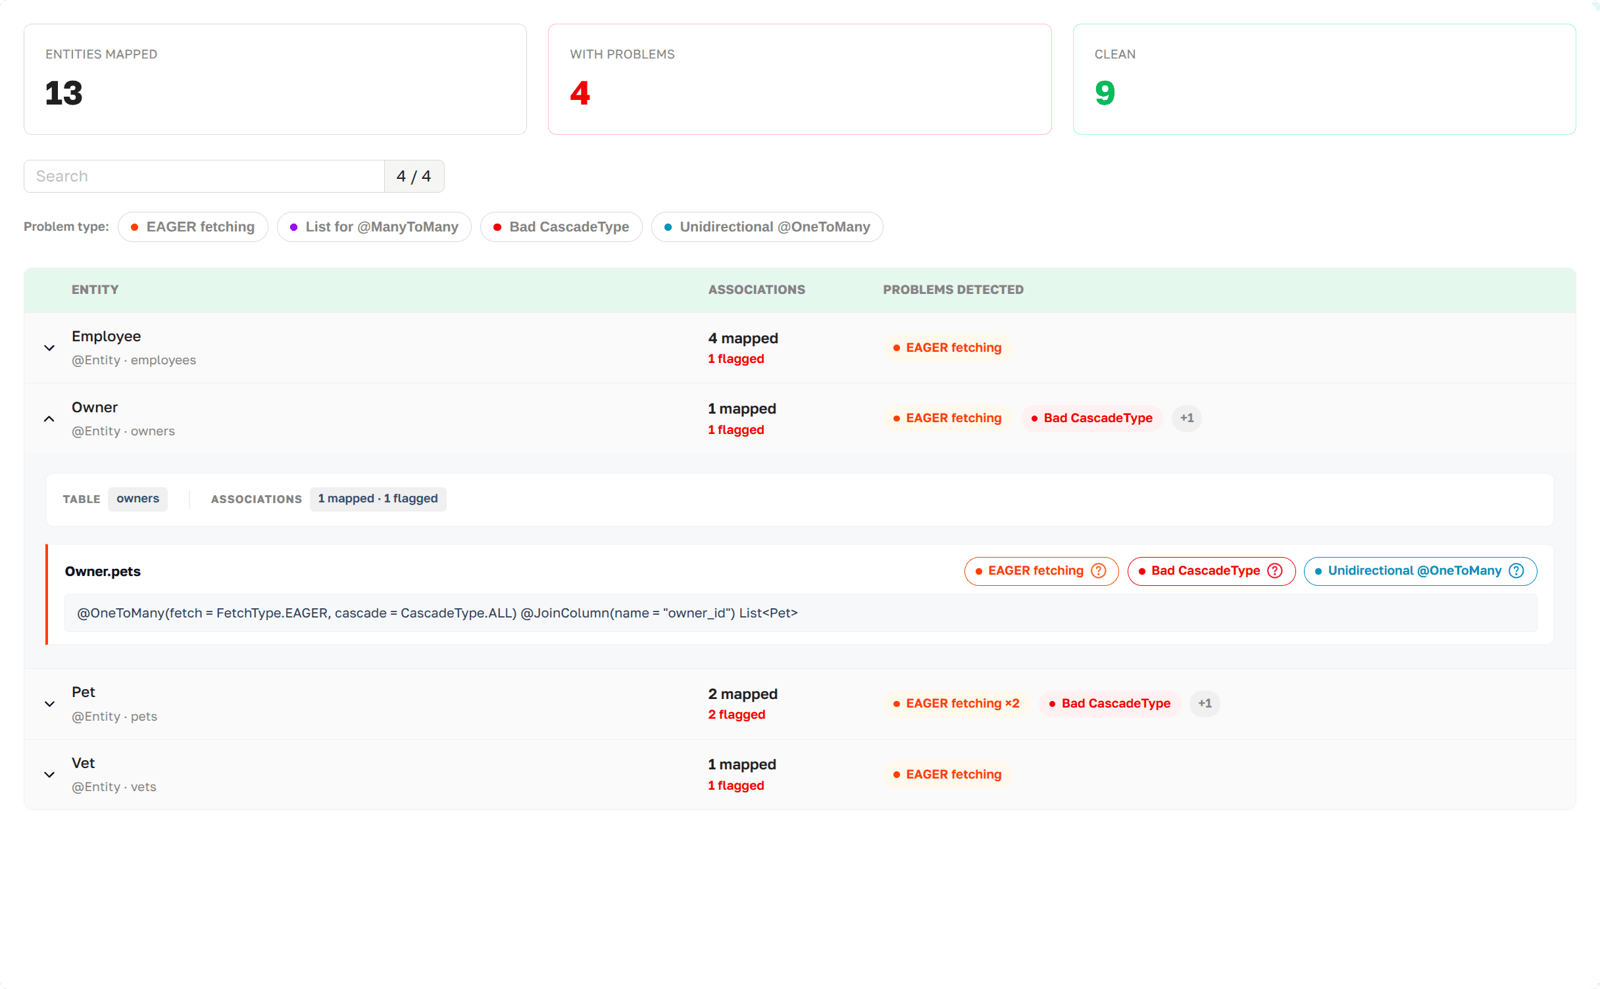Viewport: 1600px width, 989px height.
Task: Click '2 flagged' text in Pet row
Action: point(736,715)
